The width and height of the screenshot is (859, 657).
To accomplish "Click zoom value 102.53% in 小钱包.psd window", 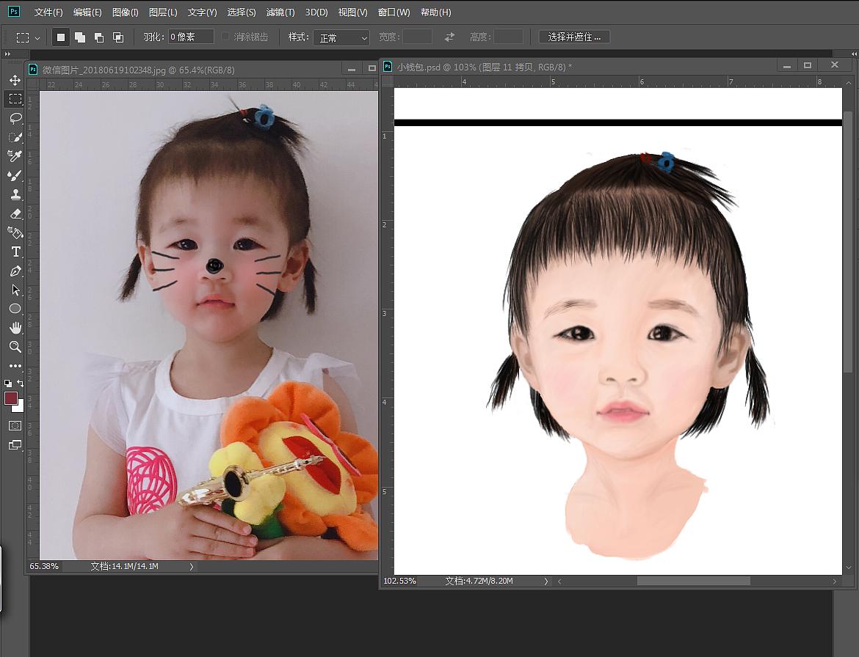I will [399, 581].
